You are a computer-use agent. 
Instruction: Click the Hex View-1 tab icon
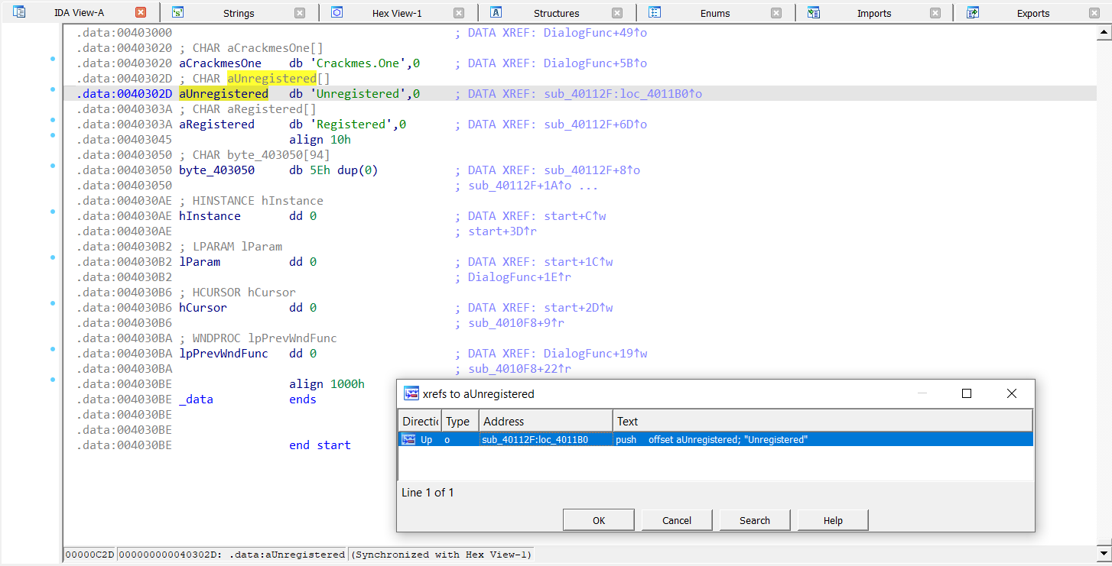[337, 12]
